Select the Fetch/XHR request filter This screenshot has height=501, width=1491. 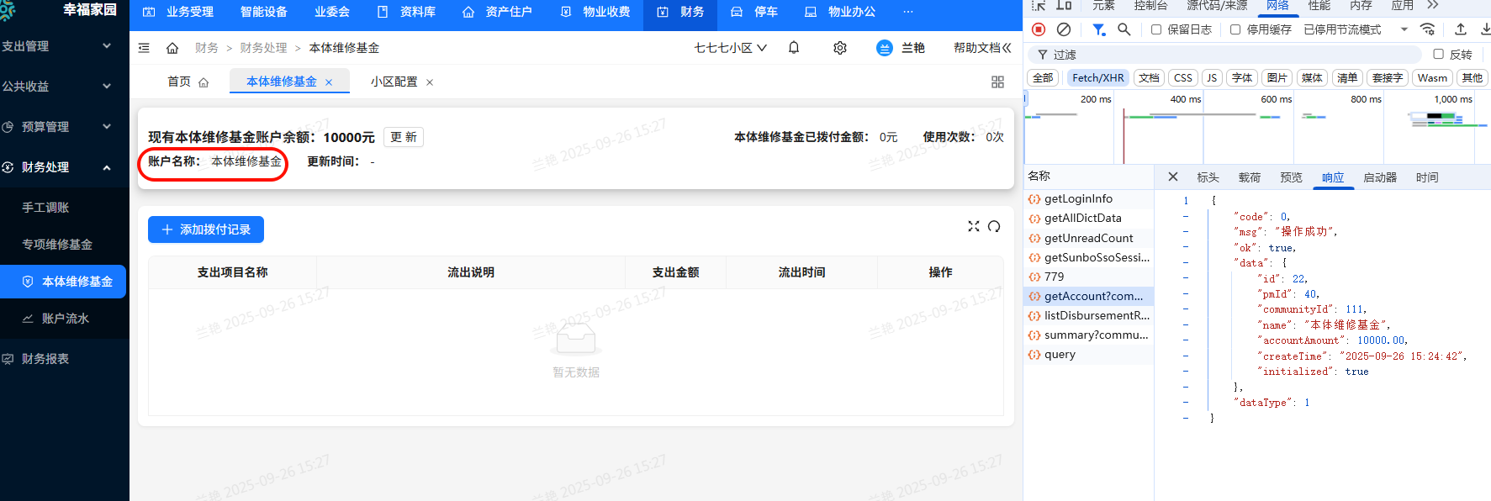pos(1097,78)
